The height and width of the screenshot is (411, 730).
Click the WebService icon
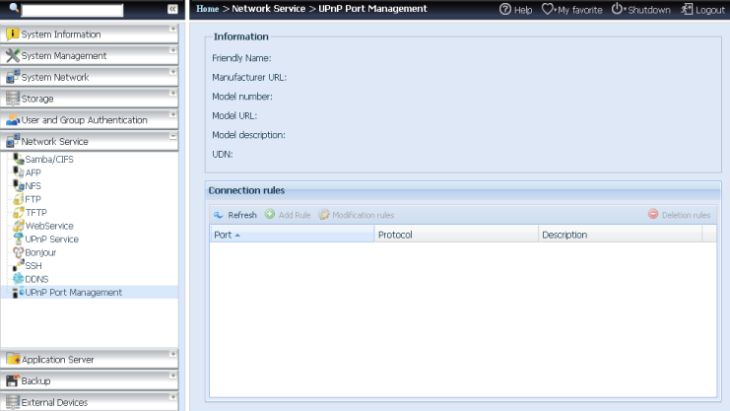18,226
